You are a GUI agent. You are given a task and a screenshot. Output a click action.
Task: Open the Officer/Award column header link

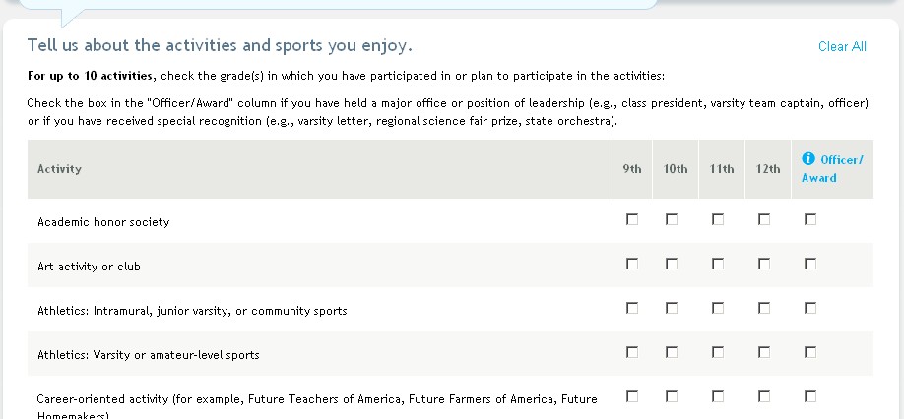click(x=841, y=160)
